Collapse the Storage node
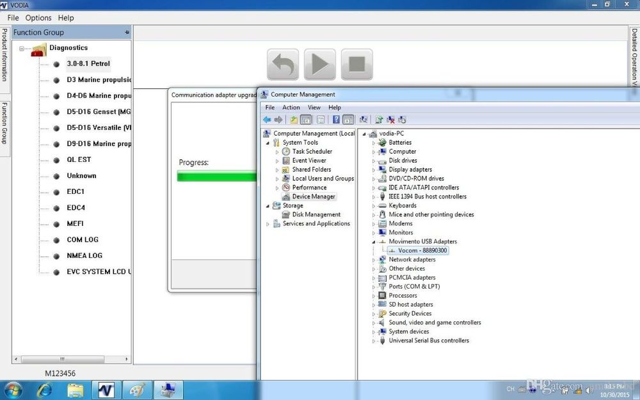This screenshot has width=640, height=400. click(268, 206)
